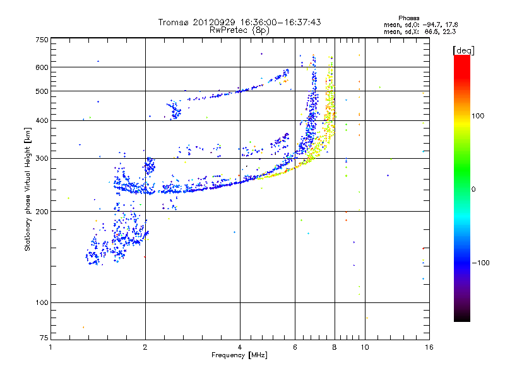Click the '[deg]' colorbar unit label

(x=463, y=51)
